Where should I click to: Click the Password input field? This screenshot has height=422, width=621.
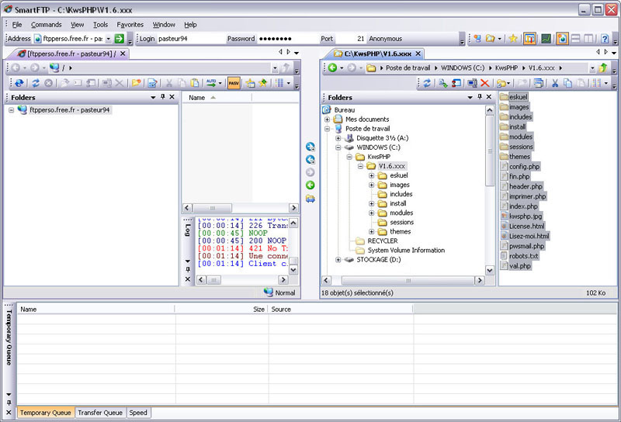coord(287,39)
